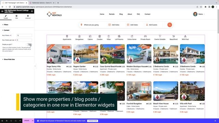Click the Upgrade Now button
This screenshot has width=219, height=123.
pos(93,121)
